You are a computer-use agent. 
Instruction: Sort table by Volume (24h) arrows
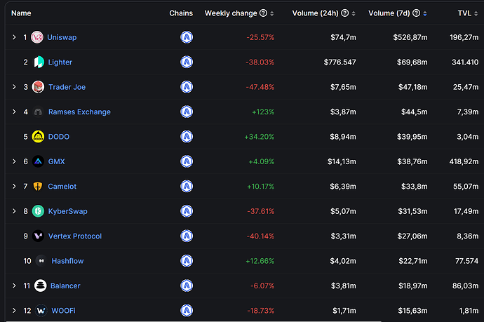(x=353, y=13)
